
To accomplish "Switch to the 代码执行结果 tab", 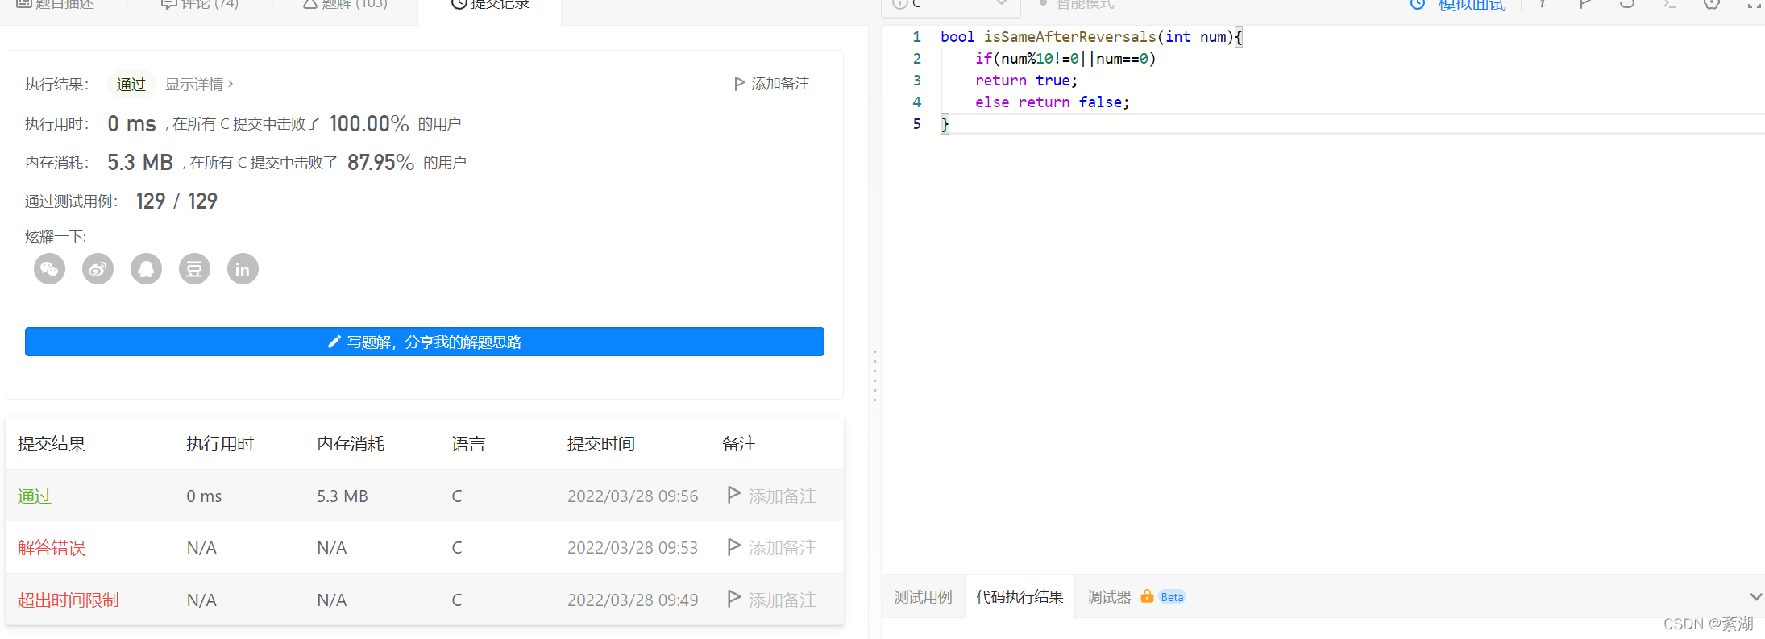I will 1020,597.
